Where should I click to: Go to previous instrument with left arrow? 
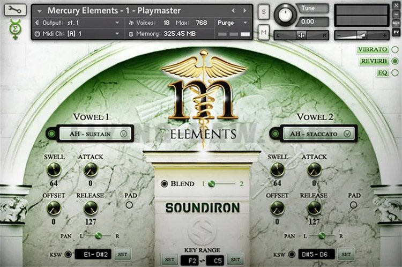[233, 11]
